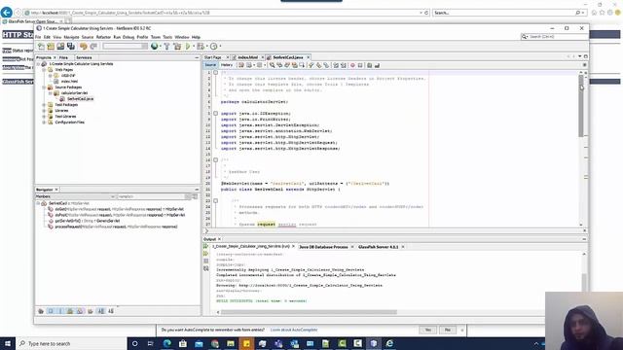Switch to the Services tab

(84, 57)
